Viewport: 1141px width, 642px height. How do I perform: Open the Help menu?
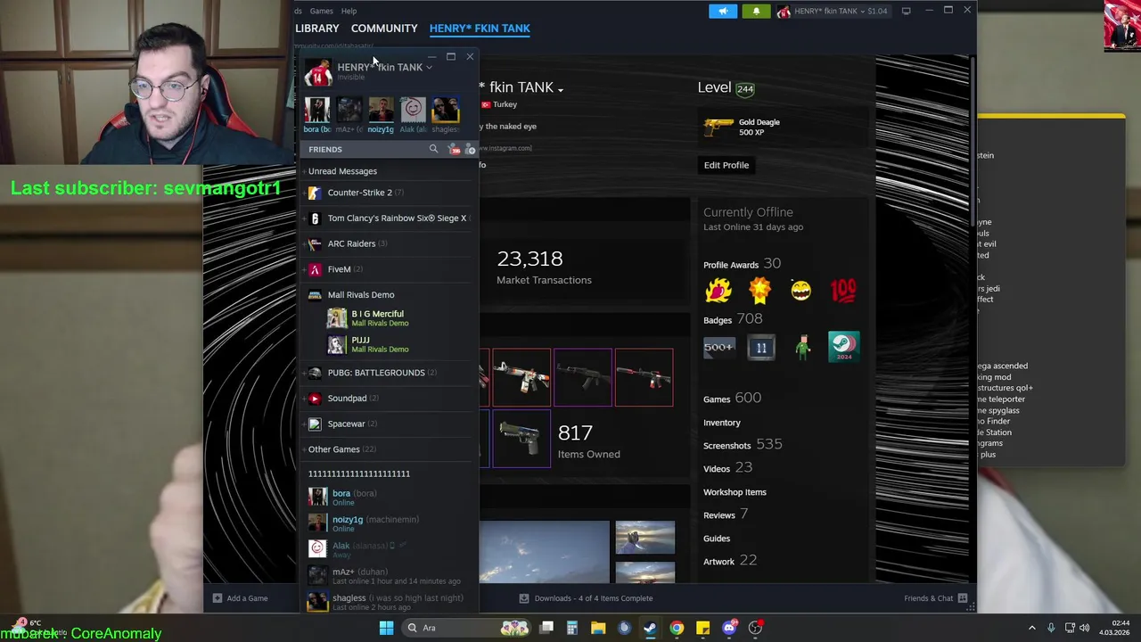(349, 11)
